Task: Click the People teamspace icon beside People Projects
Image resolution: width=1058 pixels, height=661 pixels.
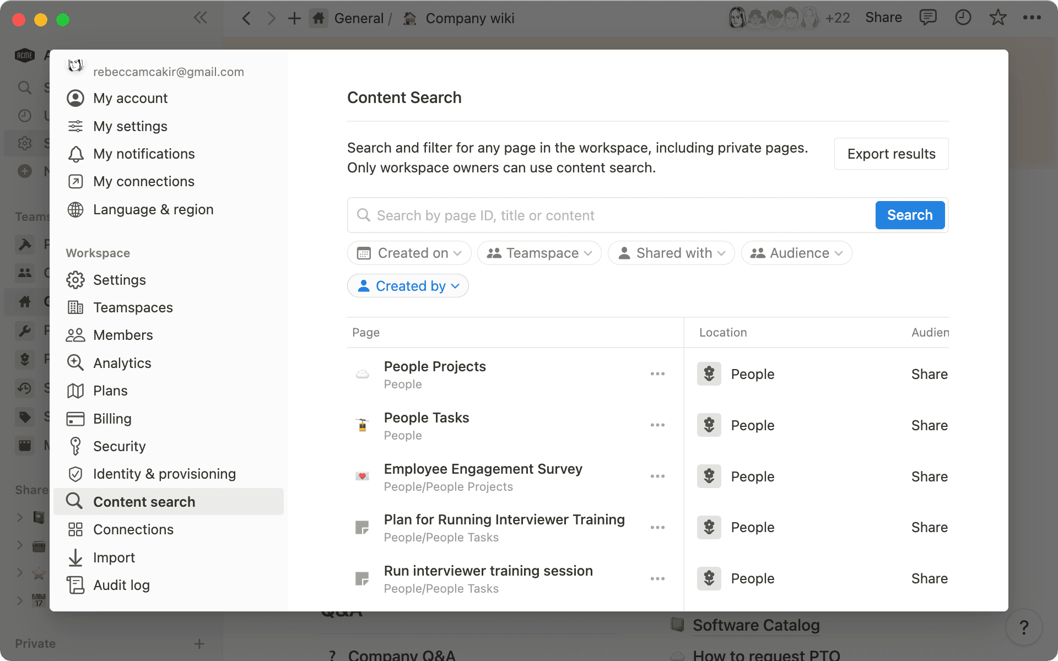Action: [x=709, y=373]
